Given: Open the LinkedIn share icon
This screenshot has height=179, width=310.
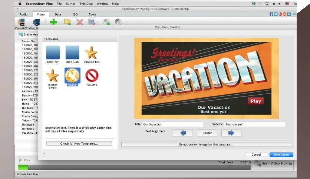Looking at the screenshot, I should 289,14.
